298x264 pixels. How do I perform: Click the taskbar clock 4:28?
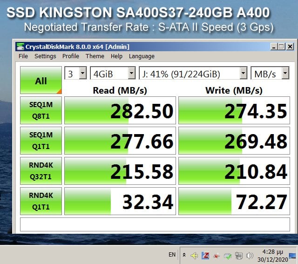(273, 256)
